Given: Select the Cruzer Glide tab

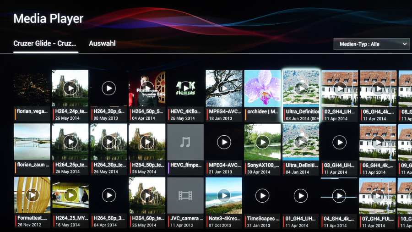Looking at the screenshot, I should (45, 44).
